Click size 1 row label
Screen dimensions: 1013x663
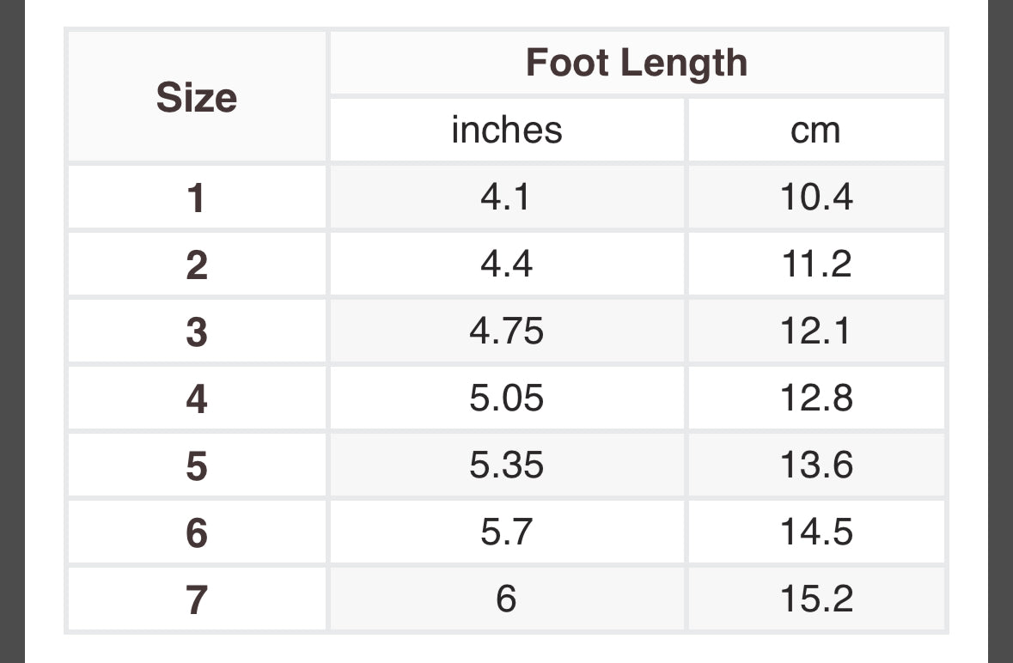coord(197,197)
